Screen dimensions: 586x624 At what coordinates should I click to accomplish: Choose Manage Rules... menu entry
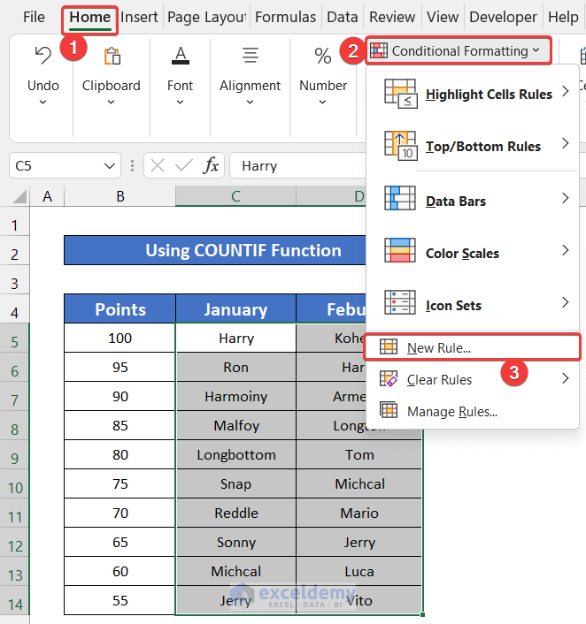(473, 411)
